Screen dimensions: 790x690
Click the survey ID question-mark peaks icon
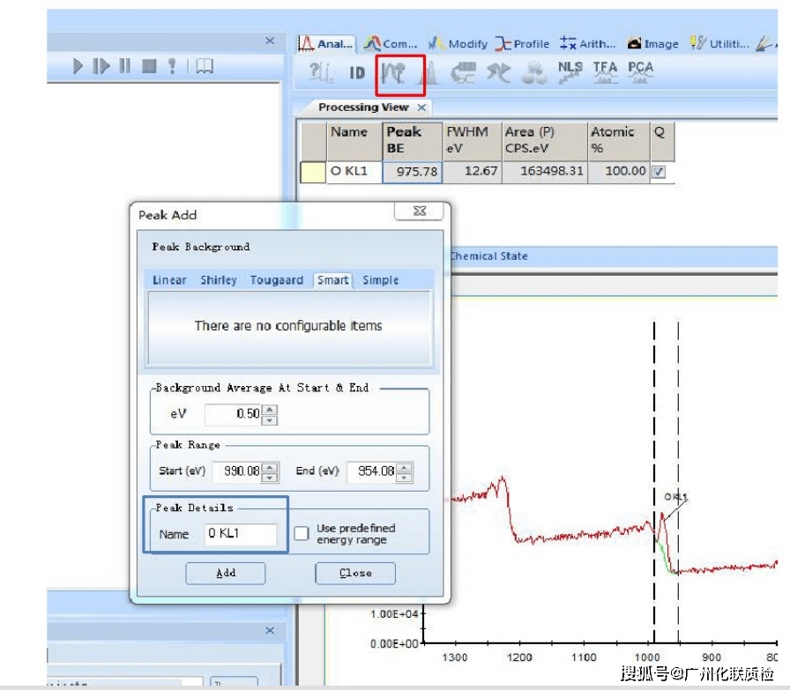[x=321, y=72]
